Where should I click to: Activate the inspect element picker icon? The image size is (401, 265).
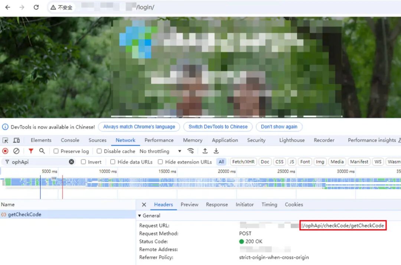tap(5, 140)
